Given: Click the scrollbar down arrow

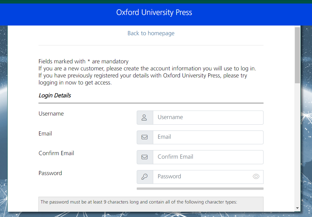Looking at the screenshot, I should click(x=297, y=208).
